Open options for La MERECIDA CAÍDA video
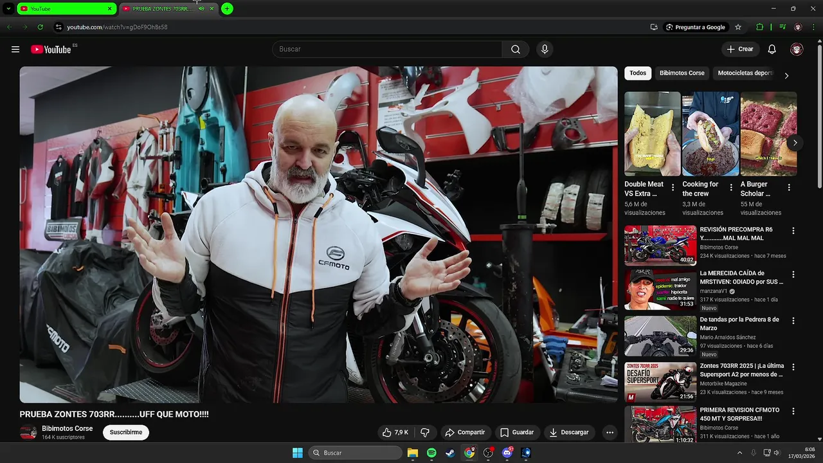823x463 pixels. point(793,275)
